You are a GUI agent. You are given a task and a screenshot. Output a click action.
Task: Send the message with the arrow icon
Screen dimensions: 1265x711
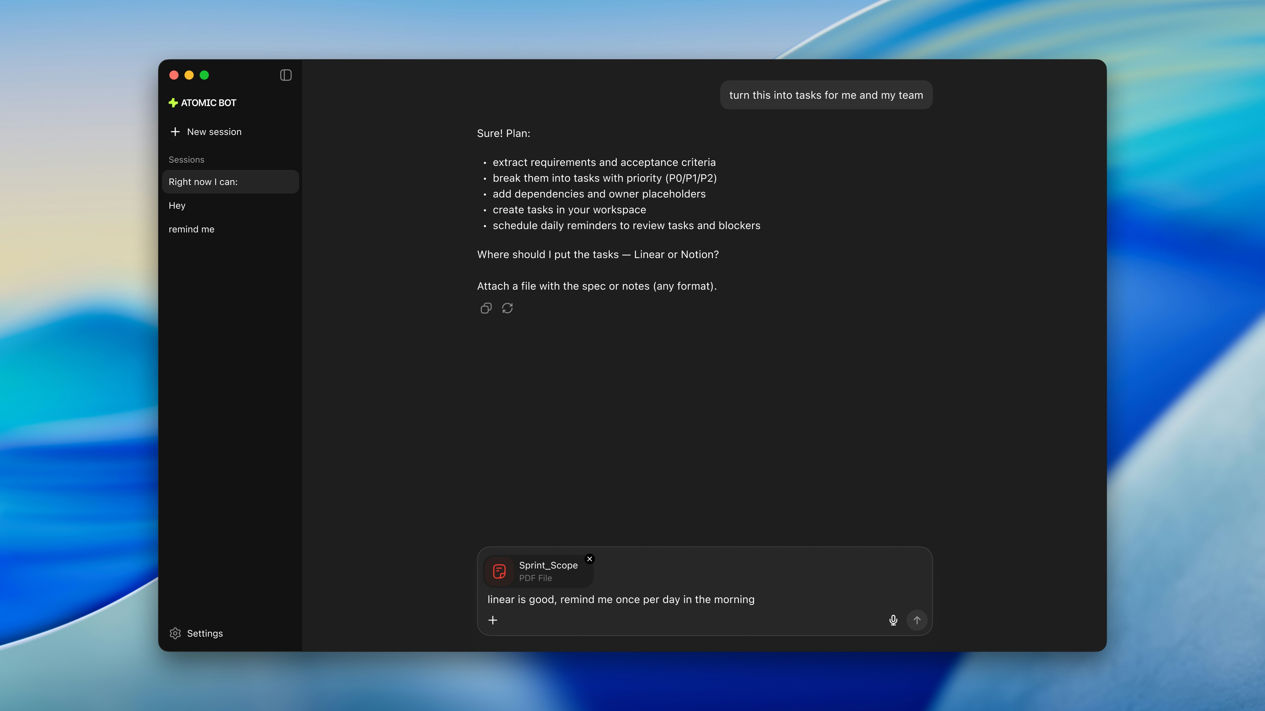click(917, 620)
